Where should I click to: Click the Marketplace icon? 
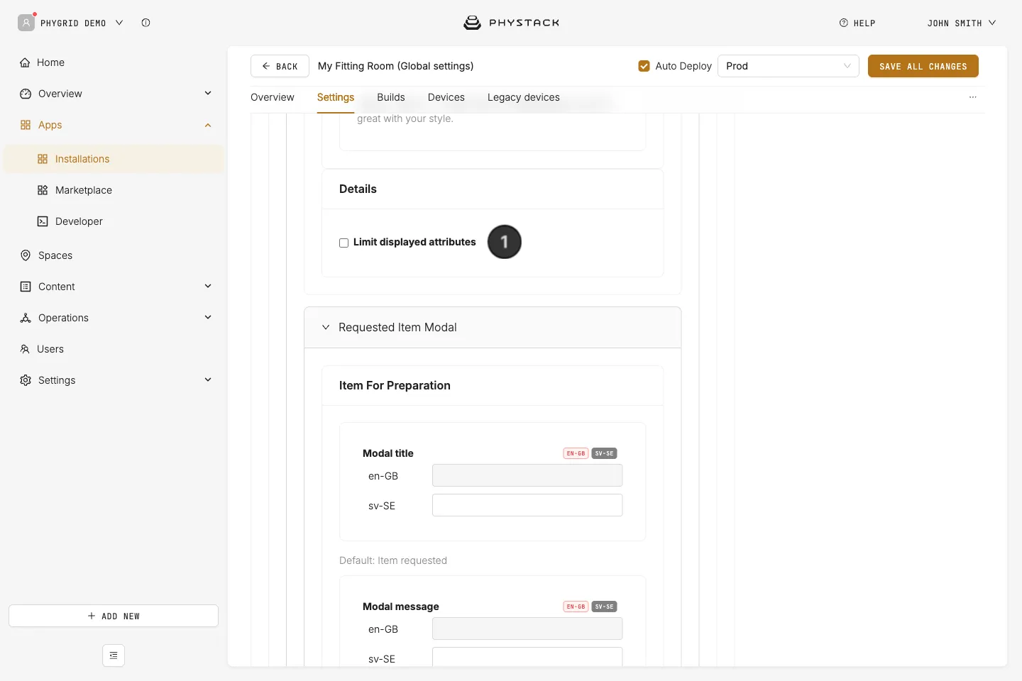click(43, 190)
